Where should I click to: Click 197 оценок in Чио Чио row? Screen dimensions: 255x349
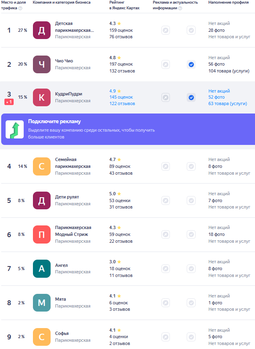121,64
